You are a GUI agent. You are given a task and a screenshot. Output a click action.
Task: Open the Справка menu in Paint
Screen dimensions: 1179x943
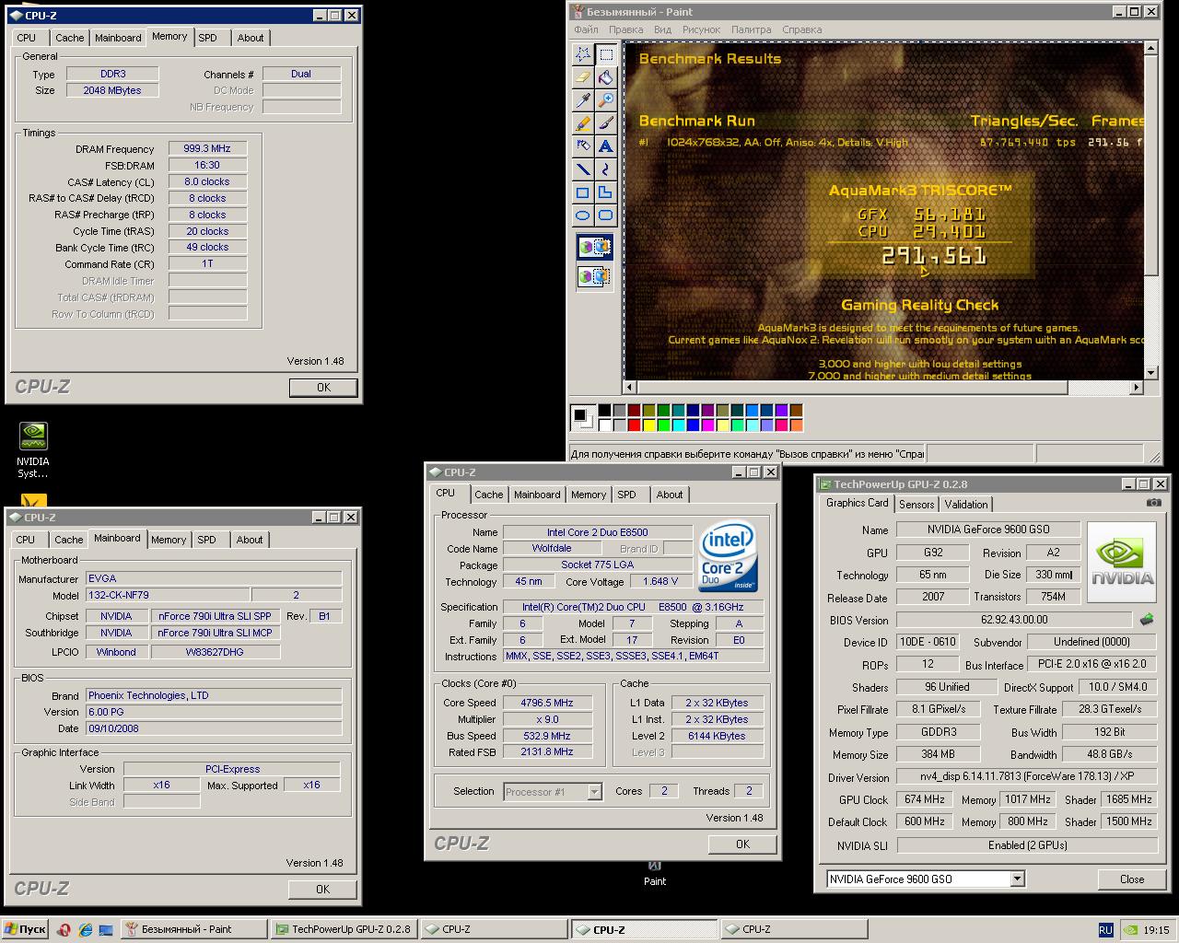(801, 29)
